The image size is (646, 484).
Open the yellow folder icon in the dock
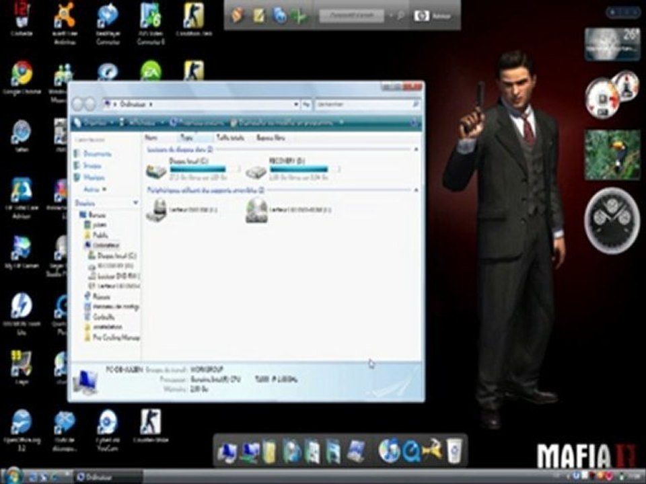[x=269, y=452]
